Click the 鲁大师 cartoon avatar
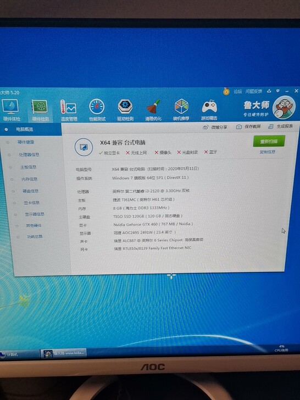The image size is (300, 400). (284, 107)
